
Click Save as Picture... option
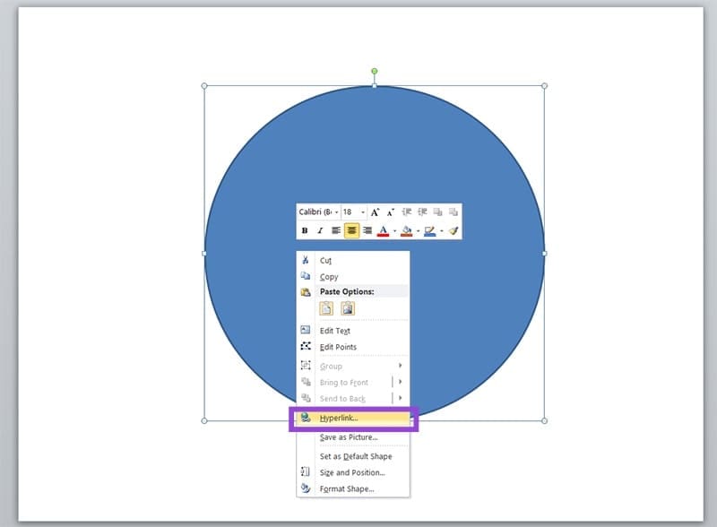[x=349, y=437]
